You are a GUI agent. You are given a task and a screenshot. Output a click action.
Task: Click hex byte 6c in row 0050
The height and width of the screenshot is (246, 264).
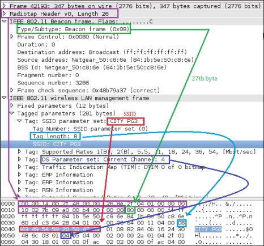[35, 236]
